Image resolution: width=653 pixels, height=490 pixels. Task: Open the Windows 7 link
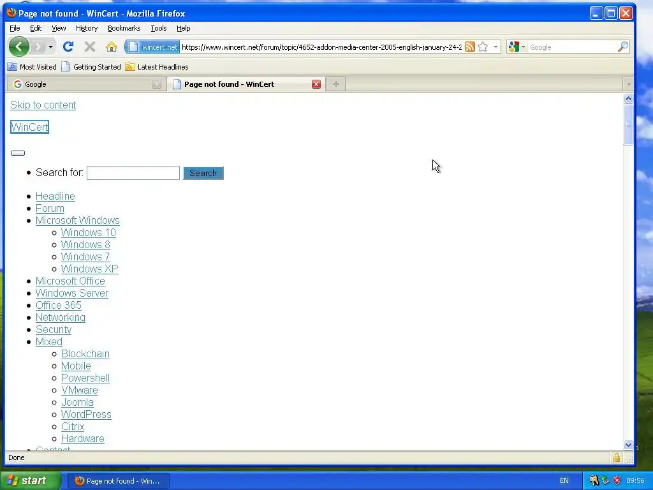pyautogui.click(x=85, y=256)
